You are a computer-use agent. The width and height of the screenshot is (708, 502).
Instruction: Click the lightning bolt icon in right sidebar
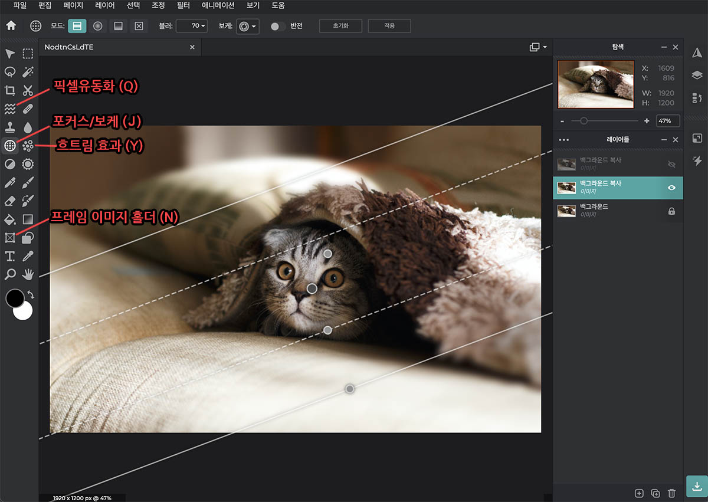pos(697,160)
